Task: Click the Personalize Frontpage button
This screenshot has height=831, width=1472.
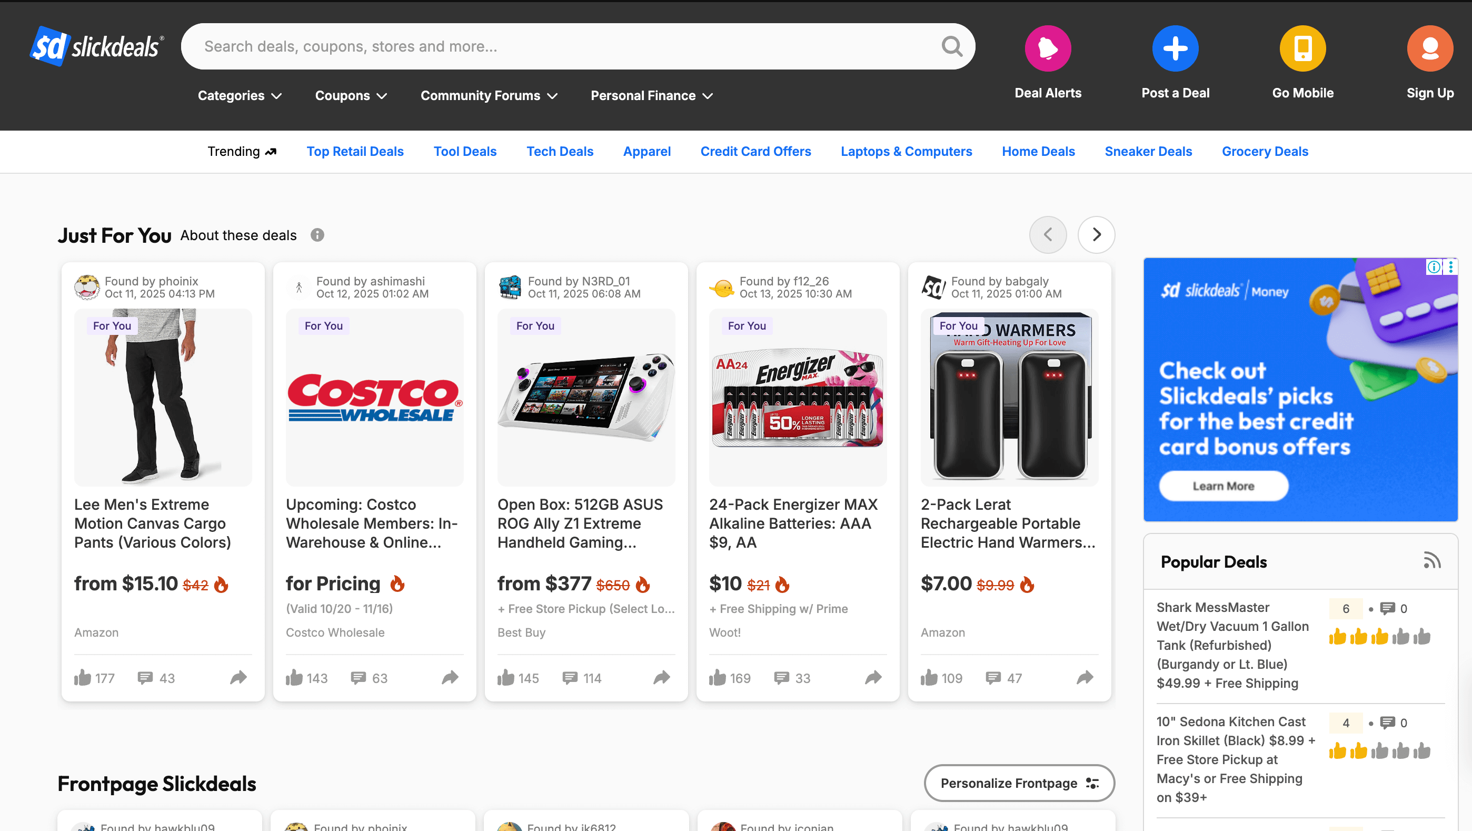Action: coord(1019,783)
